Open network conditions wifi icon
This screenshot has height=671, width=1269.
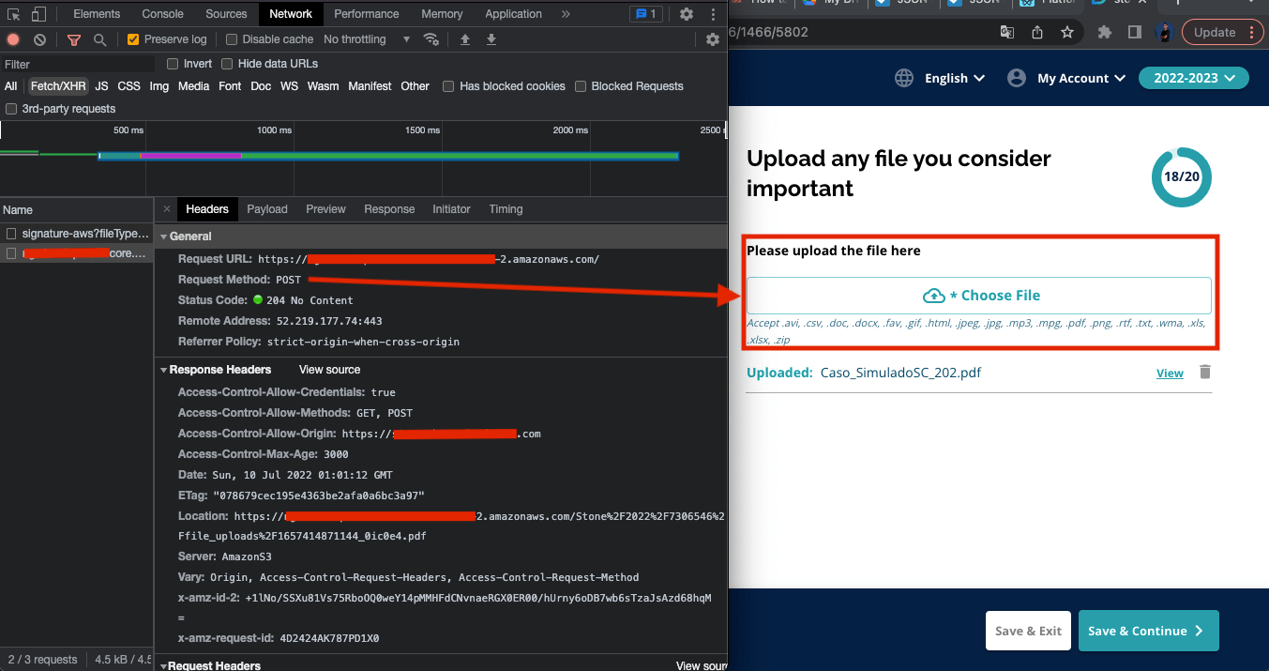pos(431,39)
